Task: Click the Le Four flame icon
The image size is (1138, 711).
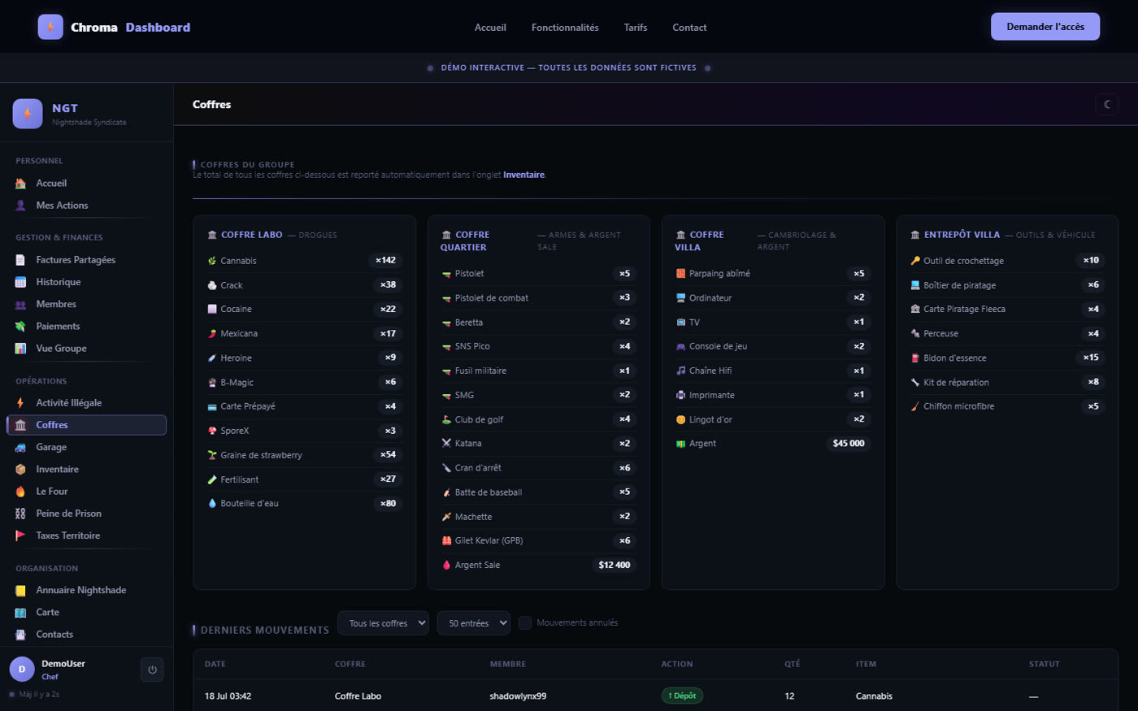Action: point(20,492)
